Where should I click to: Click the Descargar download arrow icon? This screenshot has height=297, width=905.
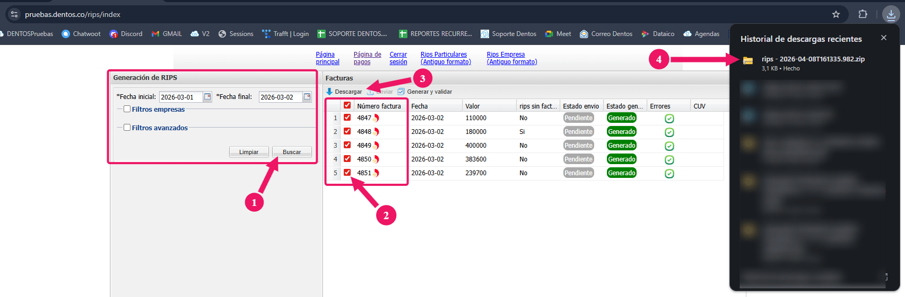[329, 92]
